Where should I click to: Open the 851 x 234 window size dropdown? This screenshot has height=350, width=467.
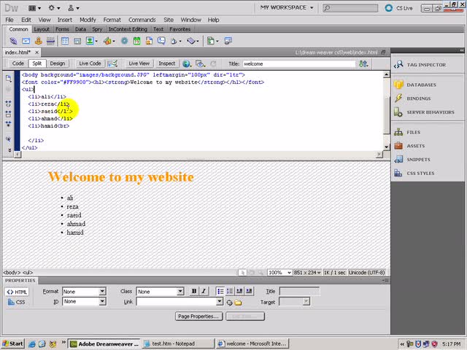307,272
